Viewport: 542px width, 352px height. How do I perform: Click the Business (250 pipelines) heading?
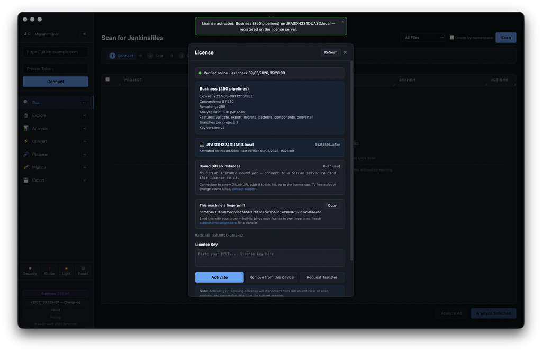(x=224, y=89)
